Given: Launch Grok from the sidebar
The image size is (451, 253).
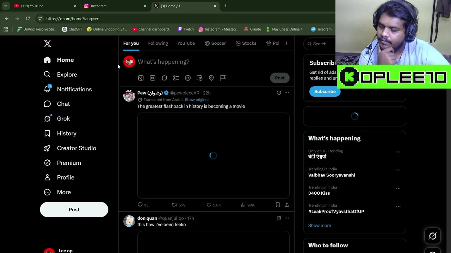Looking at the screenshot, I should pyautogui.click(x=57, y=119).
